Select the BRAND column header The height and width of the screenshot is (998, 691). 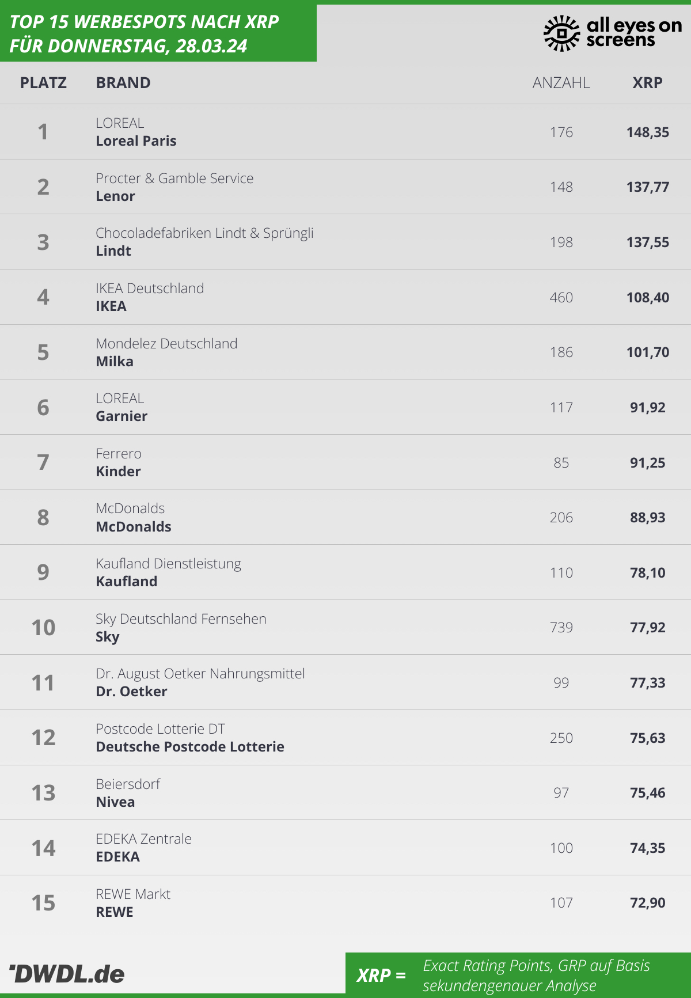pos(123,83)
